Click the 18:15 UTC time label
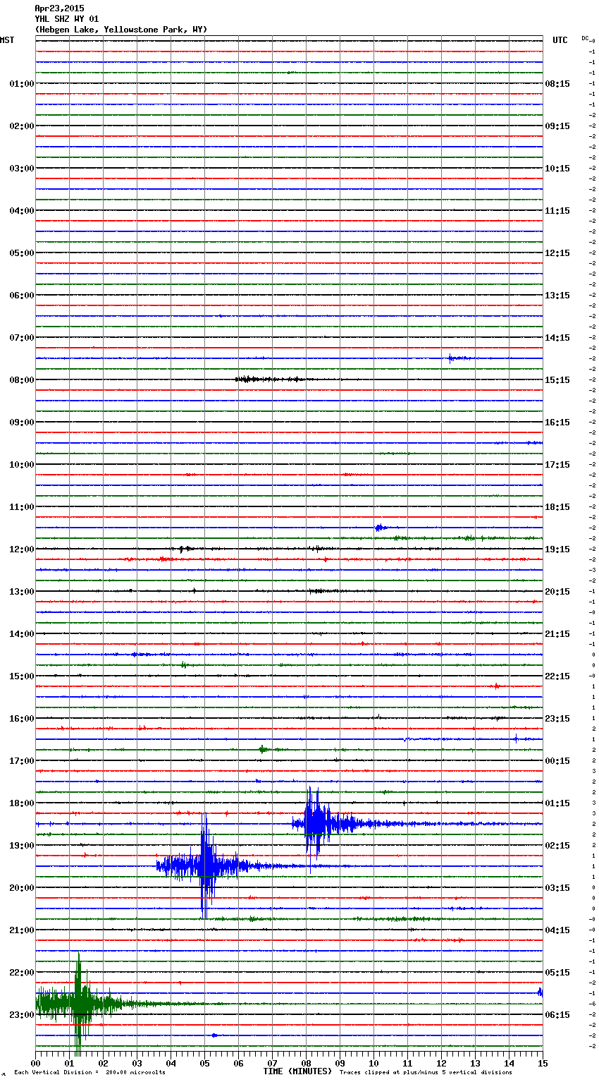Viewport: 599px width, 1082px height. [x=557, y=506]
